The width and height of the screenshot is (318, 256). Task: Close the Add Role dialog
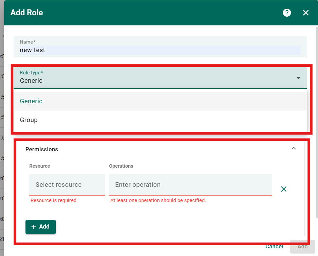pos(306,13)
